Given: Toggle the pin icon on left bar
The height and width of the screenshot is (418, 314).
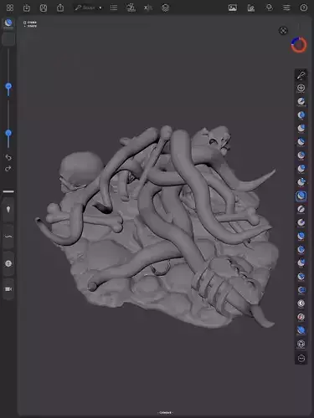Looking at the screenshot, I should point(8,210).
